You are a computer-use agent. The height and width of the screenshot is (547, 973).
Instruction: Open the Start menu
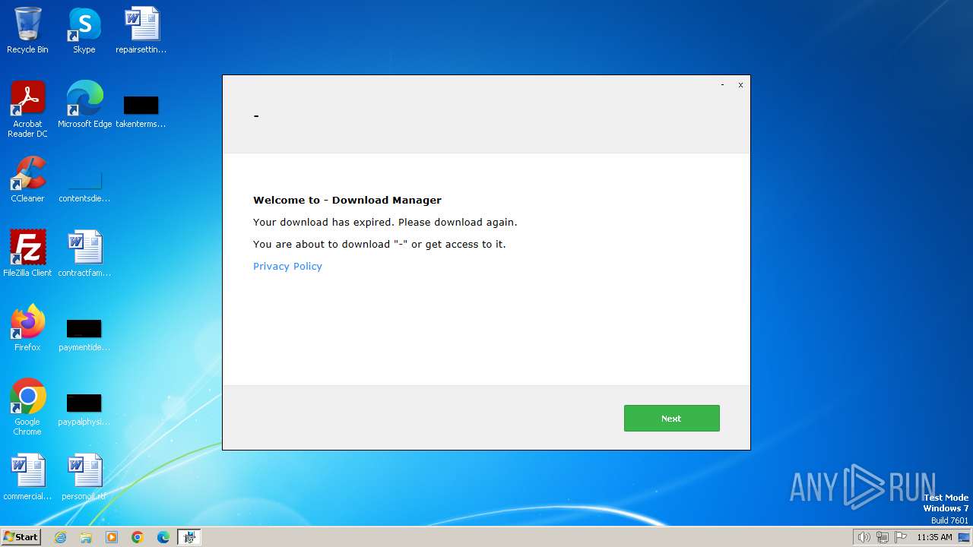(x=21, y=537)
